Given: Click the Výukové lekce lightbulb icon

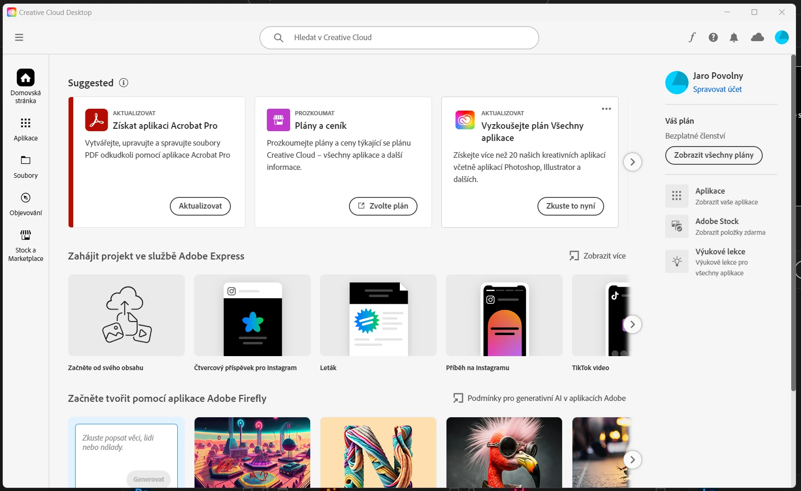Looking at the screenshot, I should click(677, 261).
